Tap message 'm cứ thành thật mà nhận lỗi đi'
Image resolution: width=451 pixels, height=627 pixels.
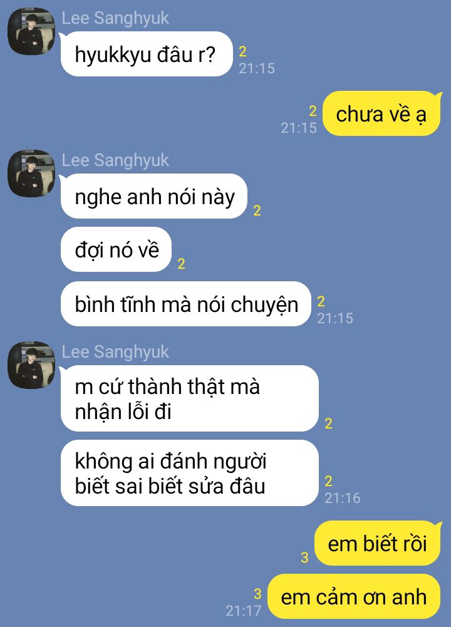(190, 398)
